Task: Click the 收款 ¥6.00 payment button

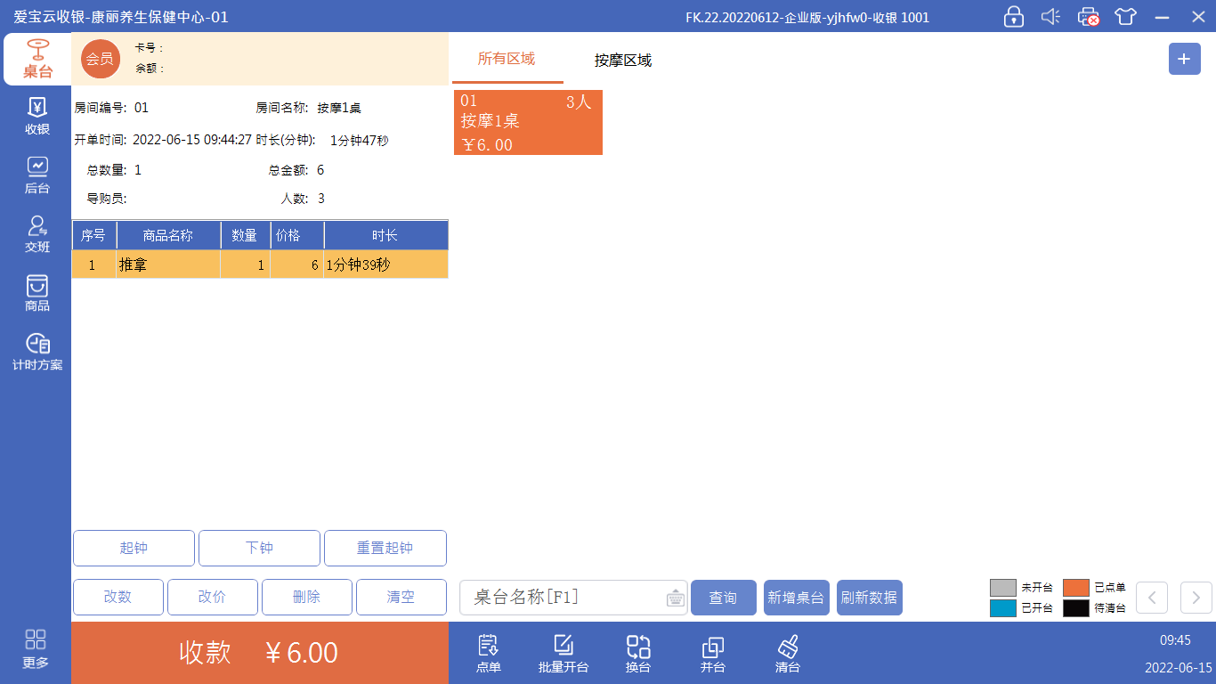Action: click(x=260, y=653)
